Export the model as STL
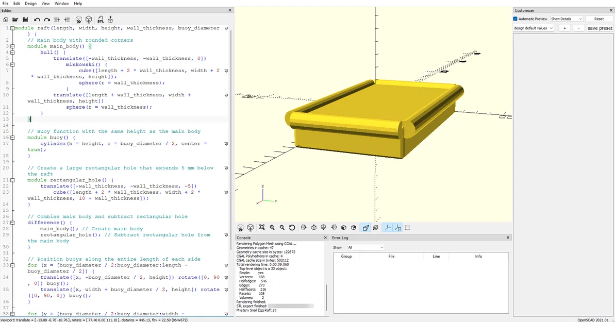 [x=101, y=20]
